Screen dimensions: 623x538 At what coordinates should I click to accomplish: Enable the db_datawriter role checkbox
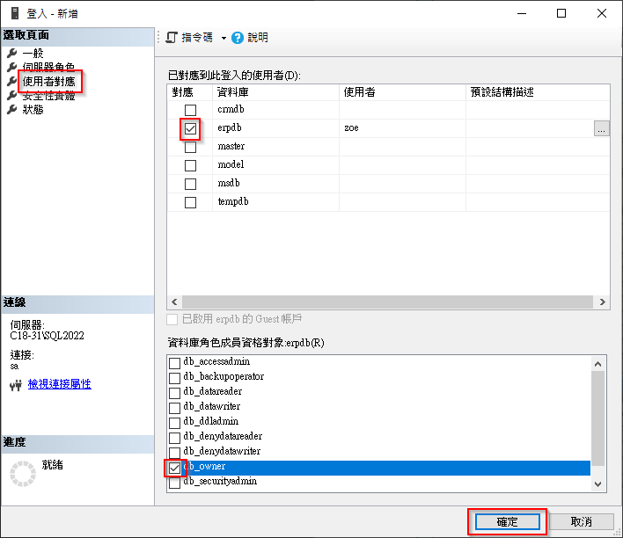coord(174,408)
